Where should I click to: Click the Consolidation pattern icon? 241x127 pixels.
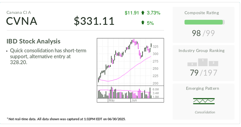click(x=204, y=101)
